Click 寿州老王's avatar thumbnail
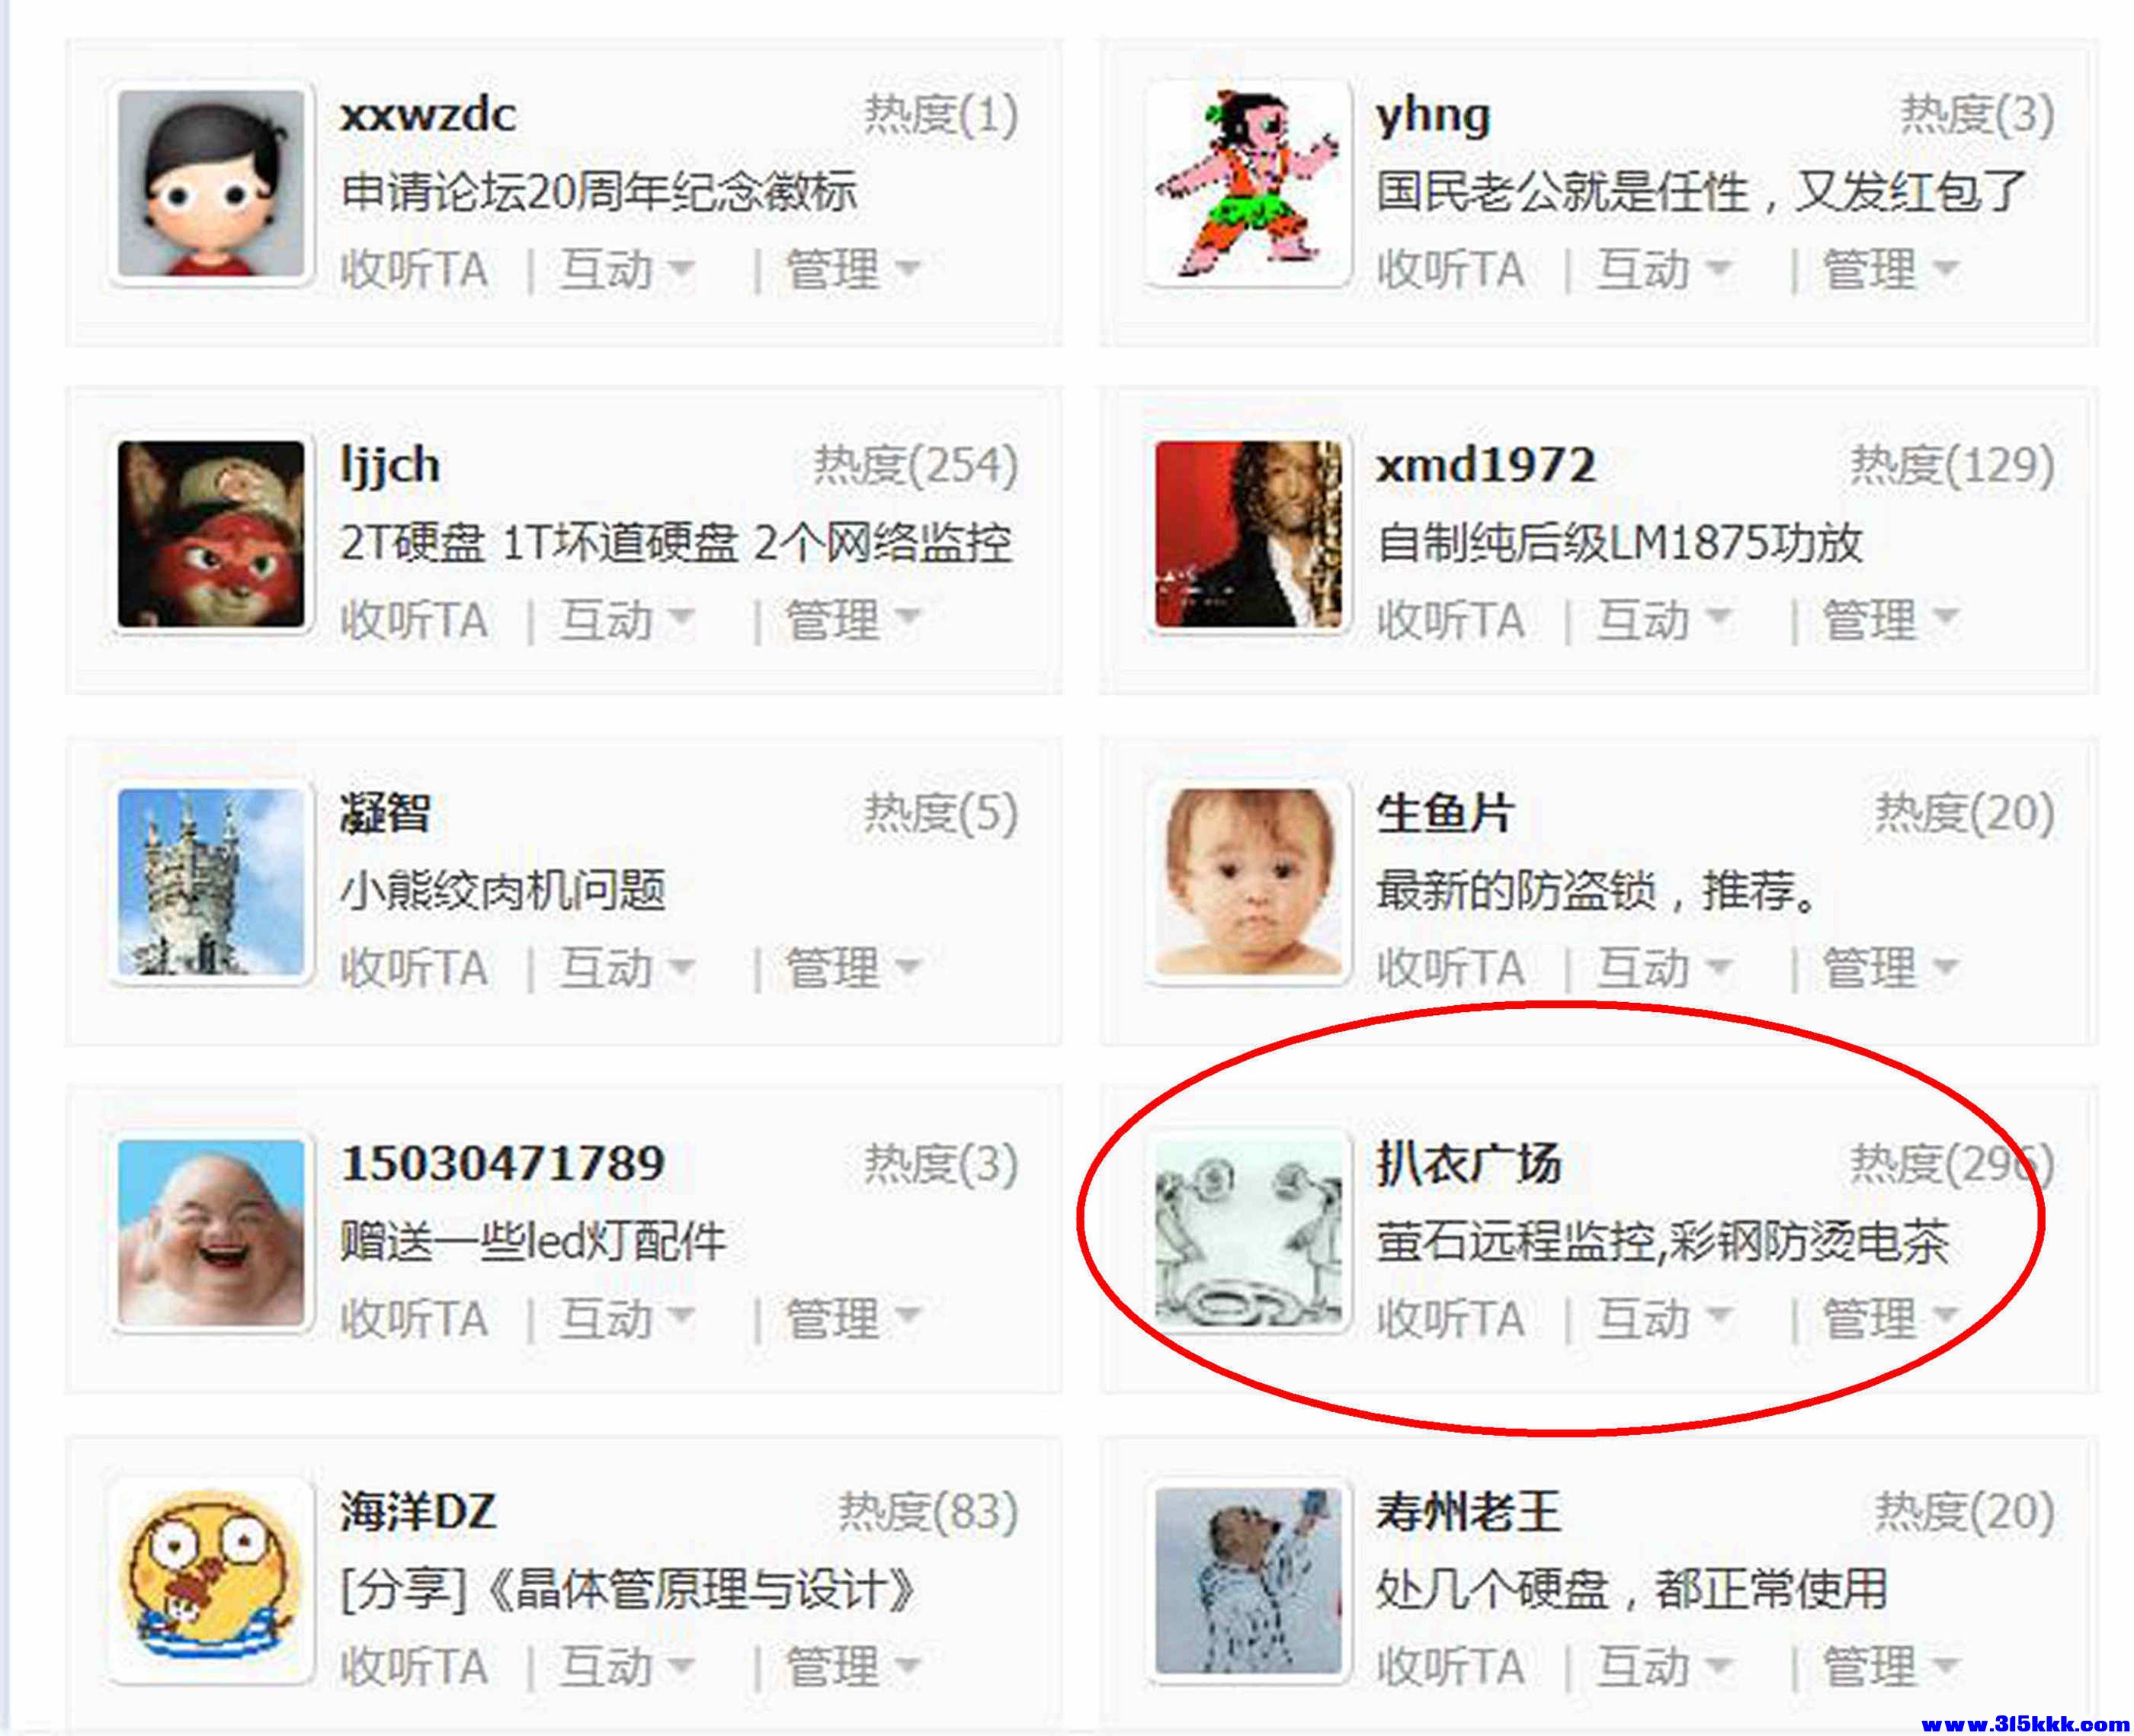Viewport: 2134px width, 1736px height. (x=1247, y=1580)
